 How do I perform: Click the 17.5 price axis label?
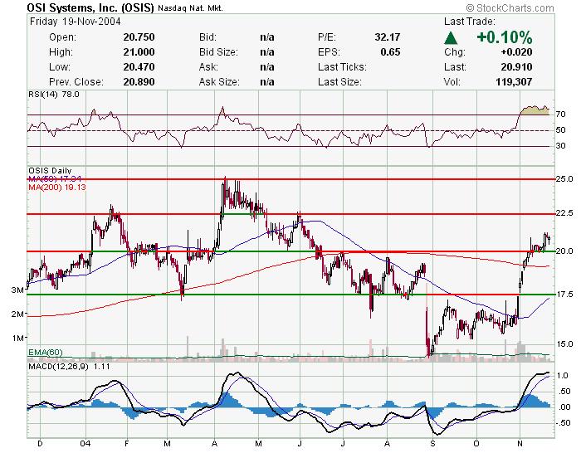[564, 294]
